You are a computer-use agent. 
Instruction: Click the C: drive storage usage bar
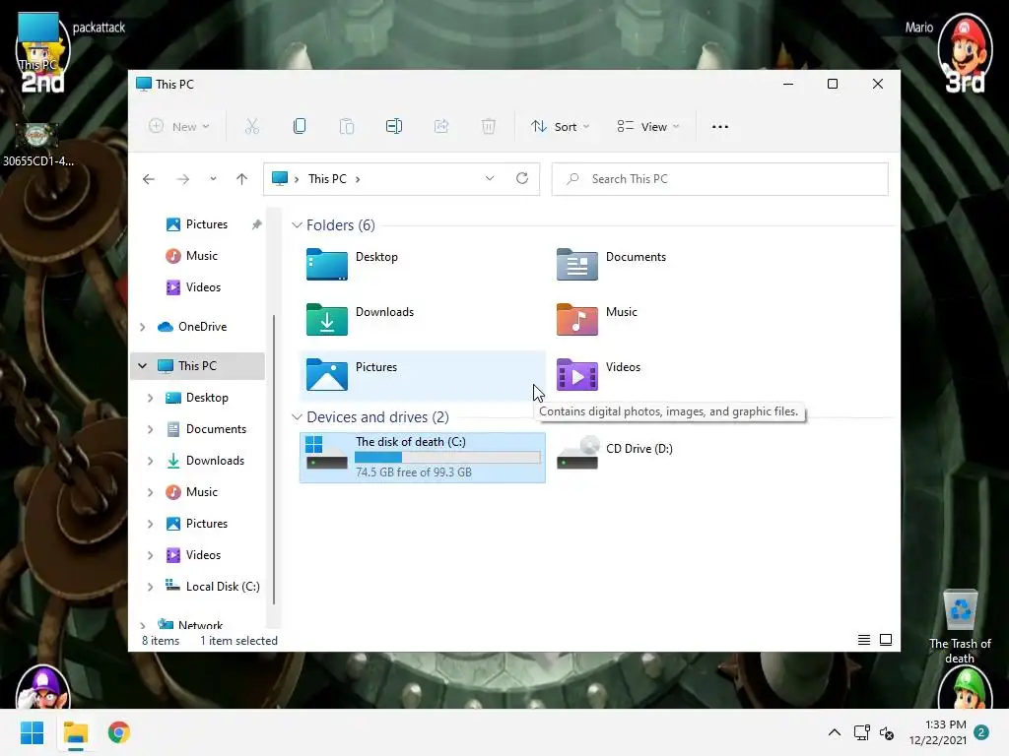pos(447,458)
